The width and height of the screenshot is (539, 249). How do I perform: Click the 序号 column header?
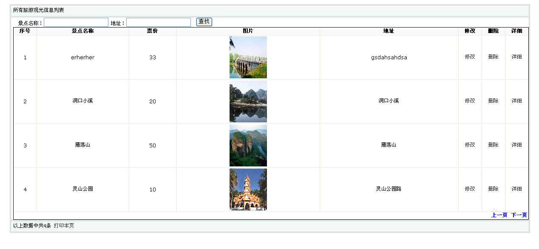[x=25, y=31]
